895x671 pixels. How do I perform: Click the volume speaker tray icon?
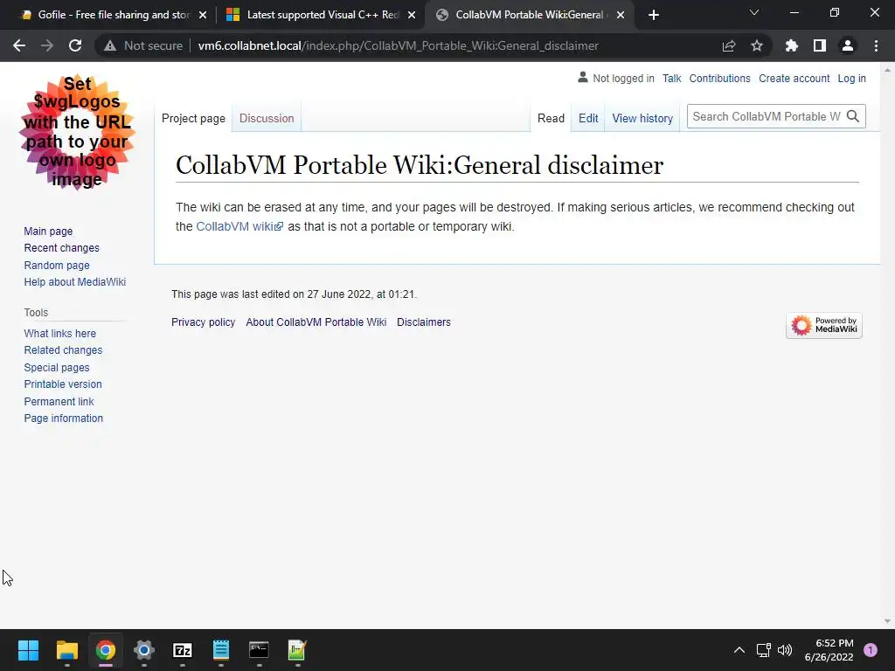[785, 650]
